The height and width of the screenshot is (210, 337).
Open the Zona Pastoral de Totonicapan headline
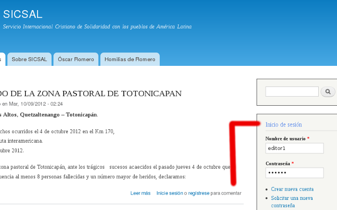(x=91, y=93)
